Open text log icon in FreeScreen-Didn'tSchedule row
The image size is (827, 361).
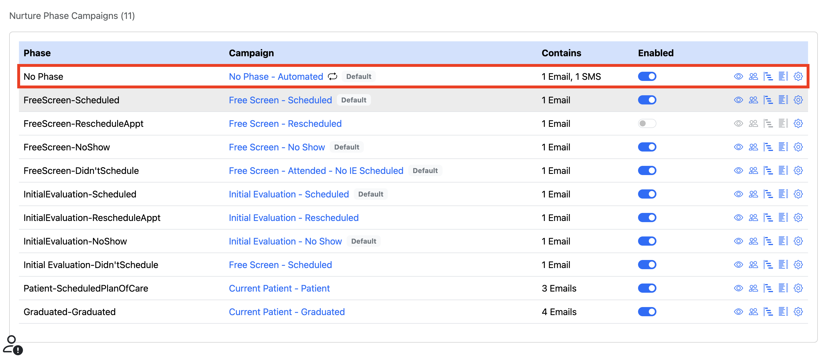783,170
